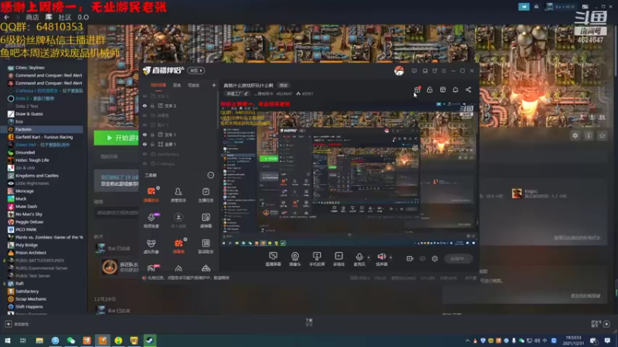Toggle lock on 文本 2 source
Image resolution: width=618 pixels, height=347 pixels.
click(x=152, y=106)
